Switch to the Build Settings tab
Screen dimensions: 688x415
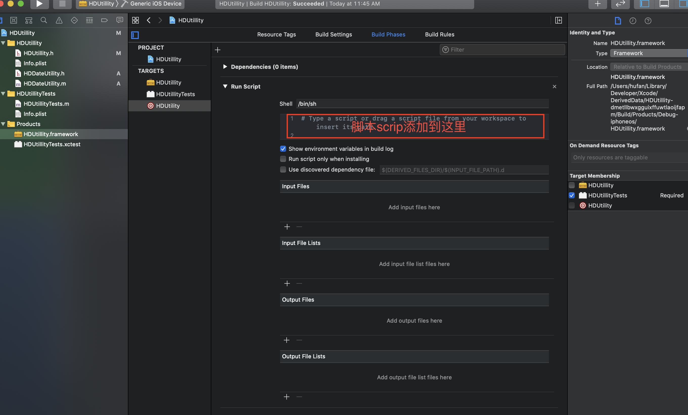click(x=333, y=34)
